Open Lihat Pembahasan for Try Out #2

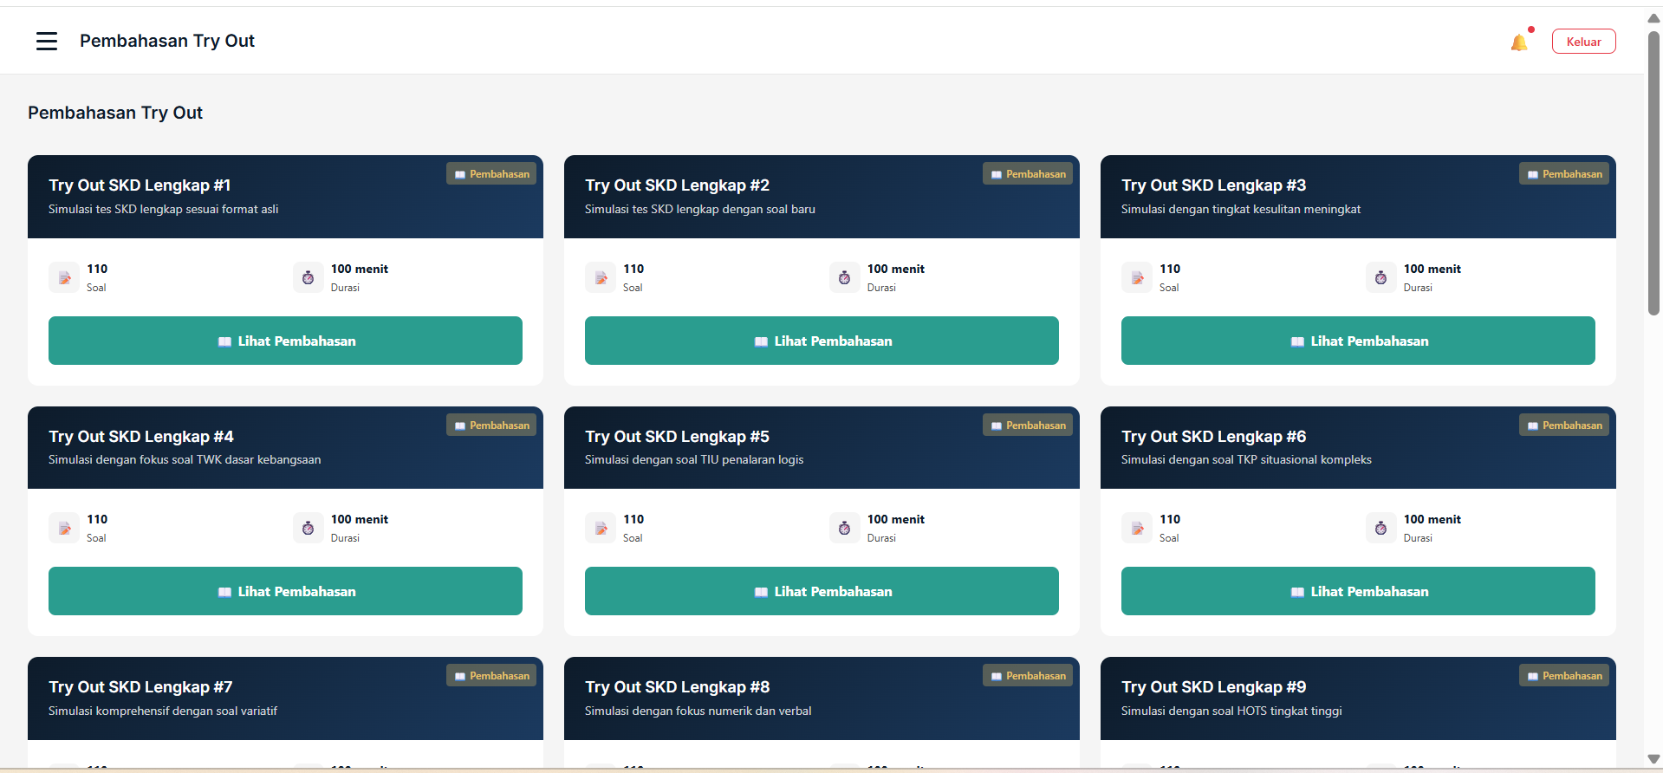(x=822, y=341)
